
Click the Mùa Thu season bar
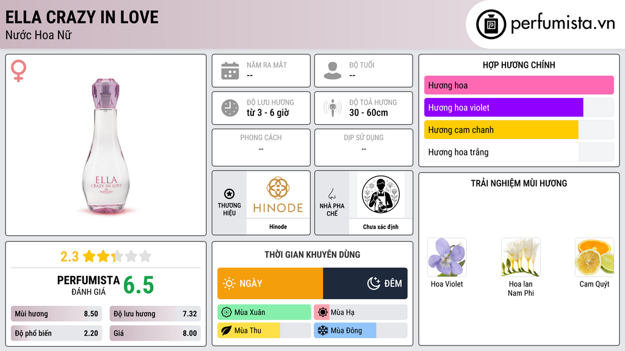tap(264, 330)
